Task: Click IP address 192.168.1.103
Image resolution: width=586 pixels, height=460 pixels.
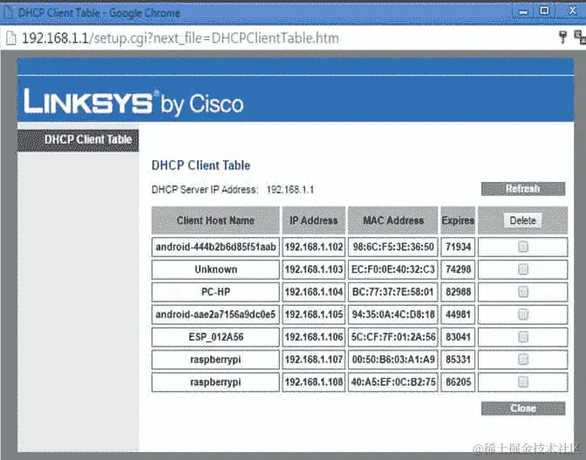Action: (x=314, y=269)
